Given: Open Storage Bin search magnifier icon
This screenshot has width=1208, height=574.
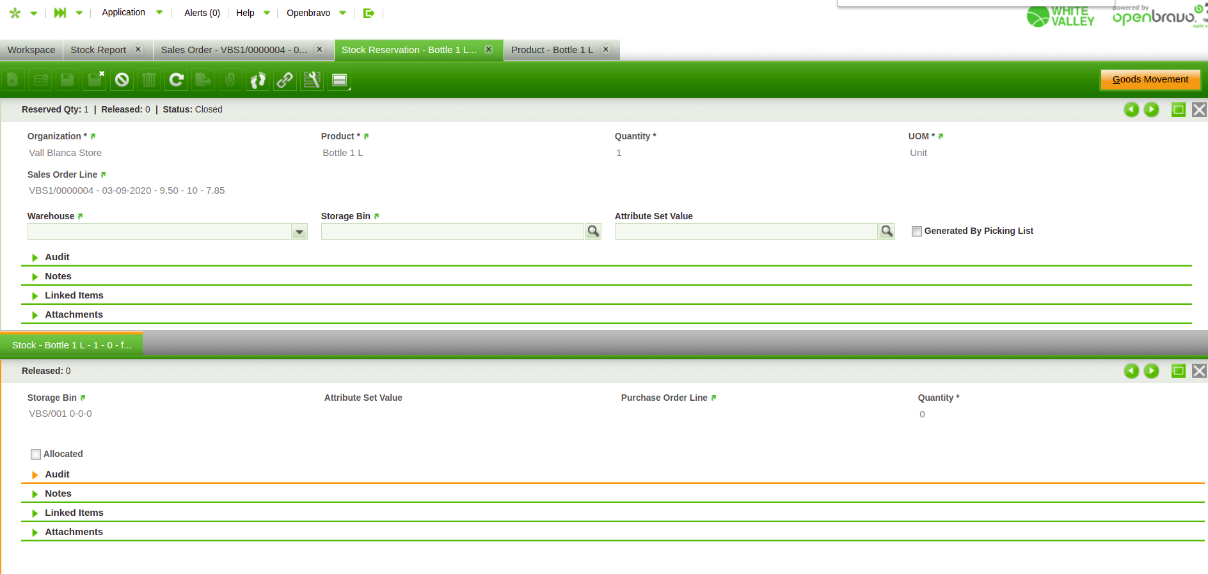Looking at the screenshot, I should click(x=593, y=231).
